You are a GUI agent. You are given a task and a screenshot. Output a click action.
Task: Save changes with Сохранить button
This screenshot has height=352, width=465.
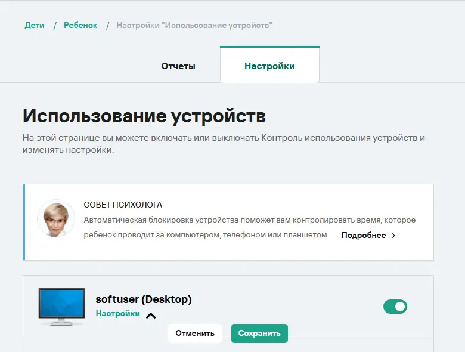point(259,334)
